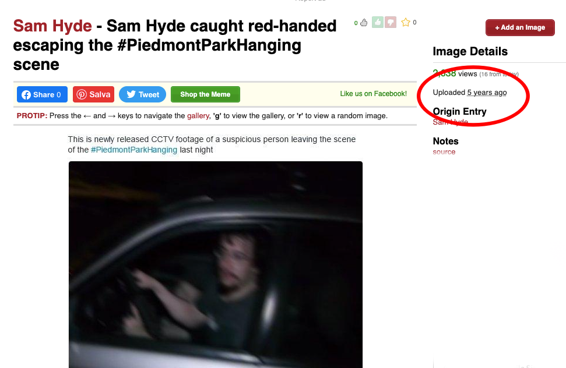The image size is (566, 368).
Task: Click the Uploaded 5 years ago timestamp
Action: [x=487, y=93]
